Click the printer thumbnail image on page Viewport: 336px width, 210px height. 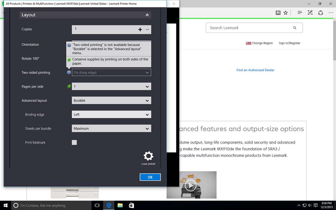(x=75, y=192)
